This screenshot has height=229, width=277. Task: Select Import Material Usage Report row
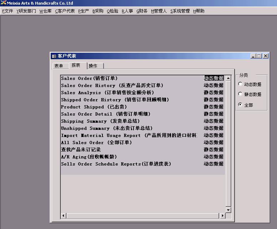coord(142,136)
